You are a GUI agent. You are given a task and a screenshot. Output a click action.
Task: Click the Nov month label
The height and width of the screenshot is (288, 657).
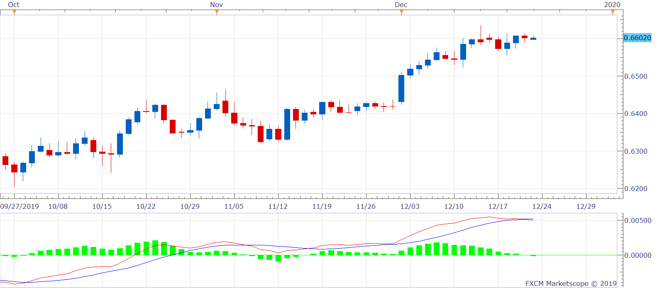(216, 5)
